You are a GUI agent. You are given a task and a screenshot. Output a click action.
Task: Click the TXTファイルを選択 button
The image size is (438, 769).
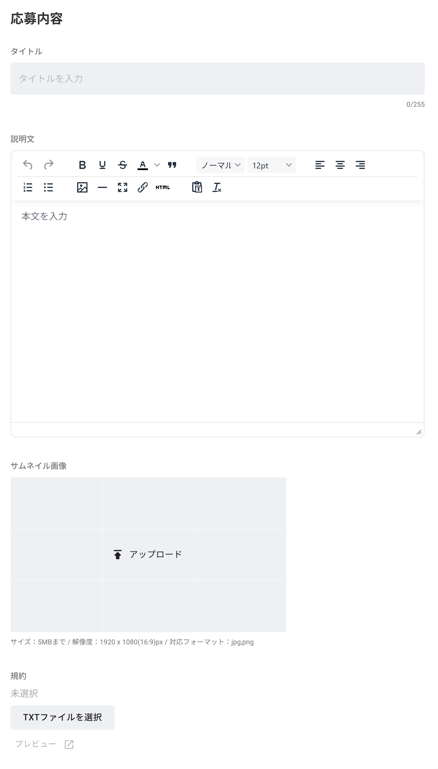[62, 718]
